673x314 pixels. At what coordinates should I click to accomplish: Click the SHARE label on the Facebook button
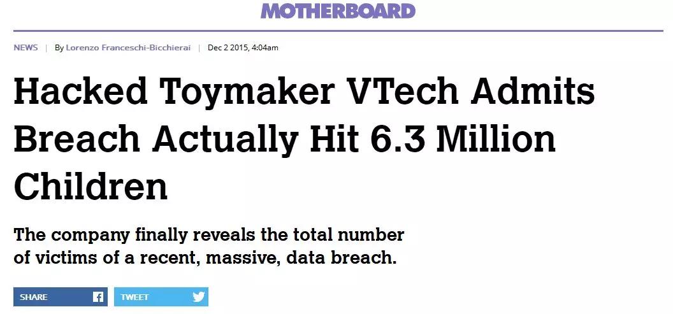pyautogui.click(x=34, y=297)
